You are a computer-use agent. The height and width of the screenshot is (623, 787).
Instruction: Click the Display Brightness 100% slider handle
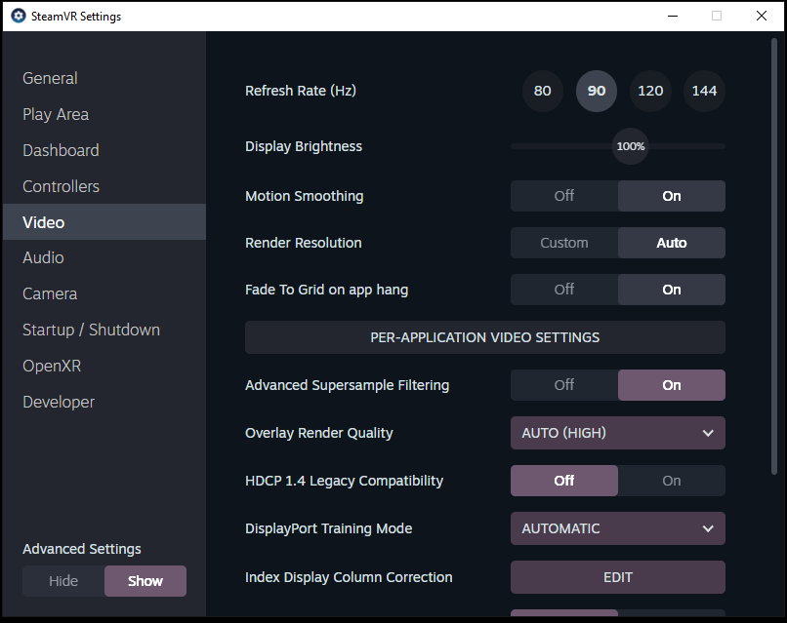[631, 146]
